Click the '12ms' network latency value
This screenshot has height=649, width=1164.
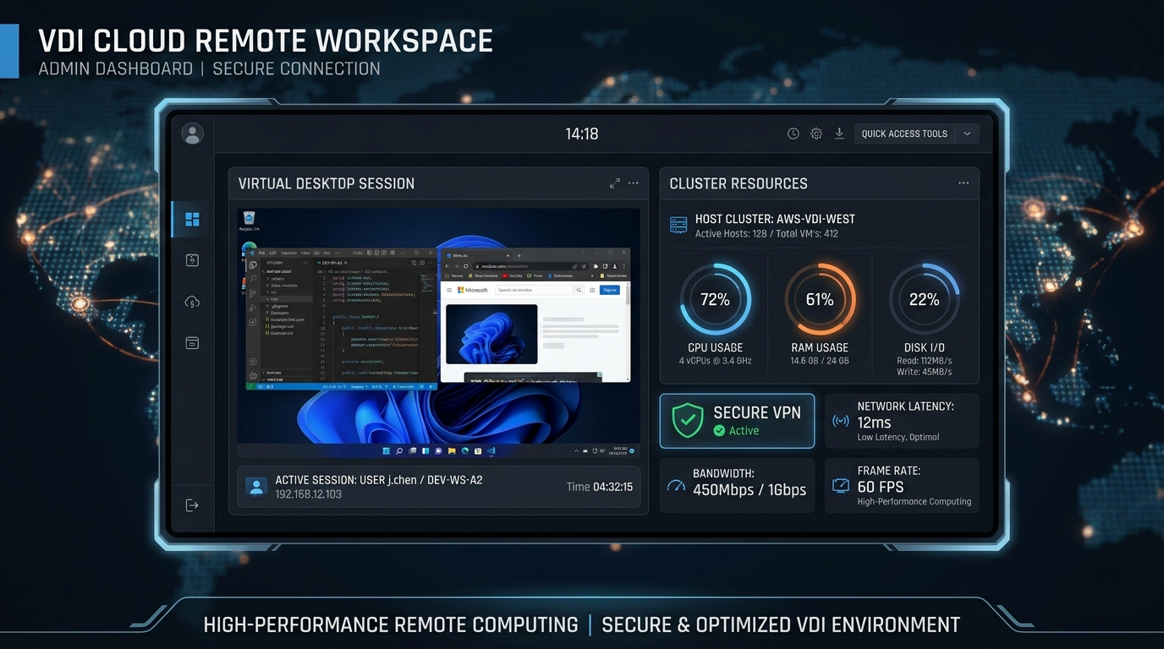(x=874, y=423)
